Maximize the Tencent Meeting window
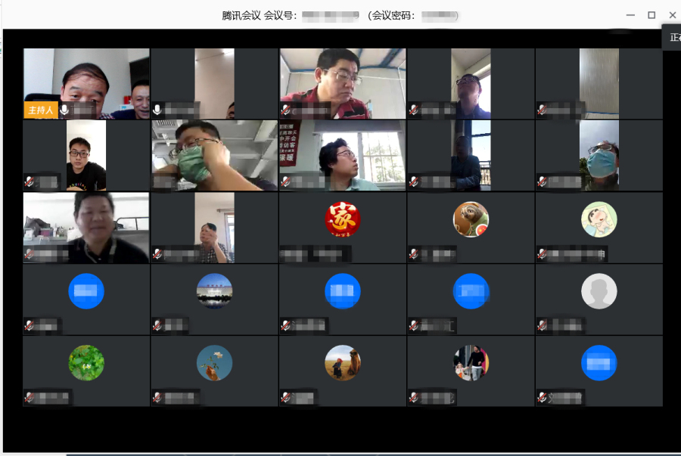 [651, 15]
